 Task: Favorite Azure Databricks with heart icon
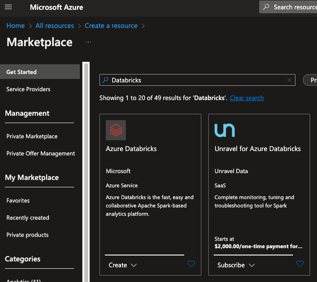click(x=191, y=263)
